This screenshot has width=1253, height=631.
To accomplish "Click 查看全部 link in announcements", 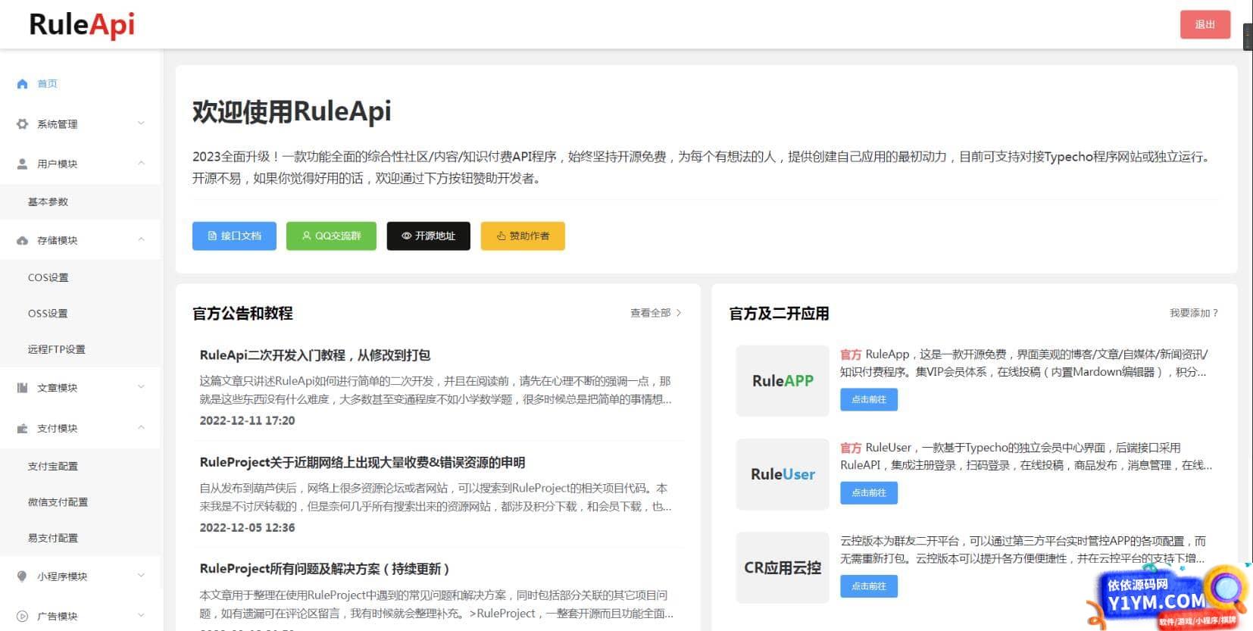I will 656,313.
